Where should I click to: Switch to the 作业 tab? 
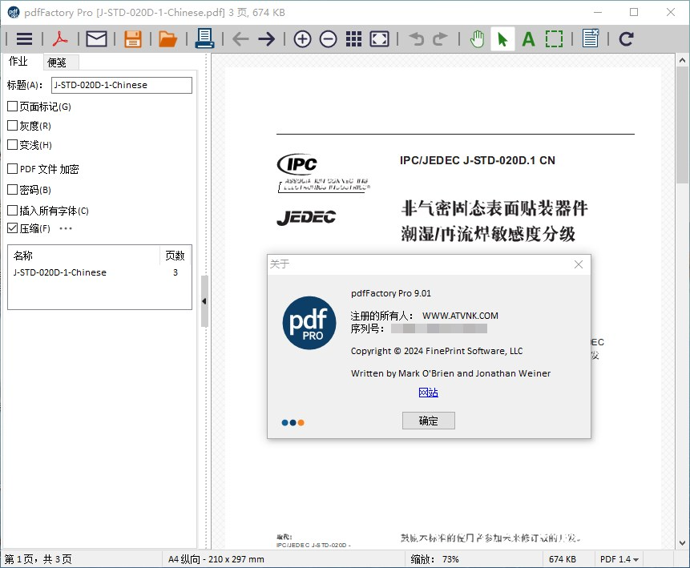click(x=18, y=61)
